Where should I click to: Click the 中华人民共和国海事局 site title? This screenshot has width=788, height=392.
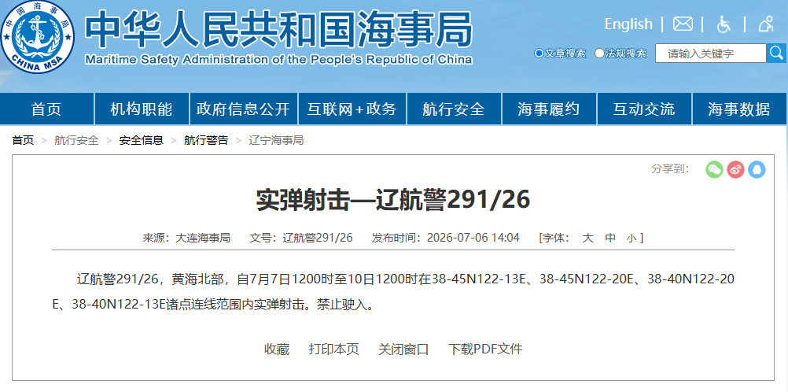[x=278, y=28]
